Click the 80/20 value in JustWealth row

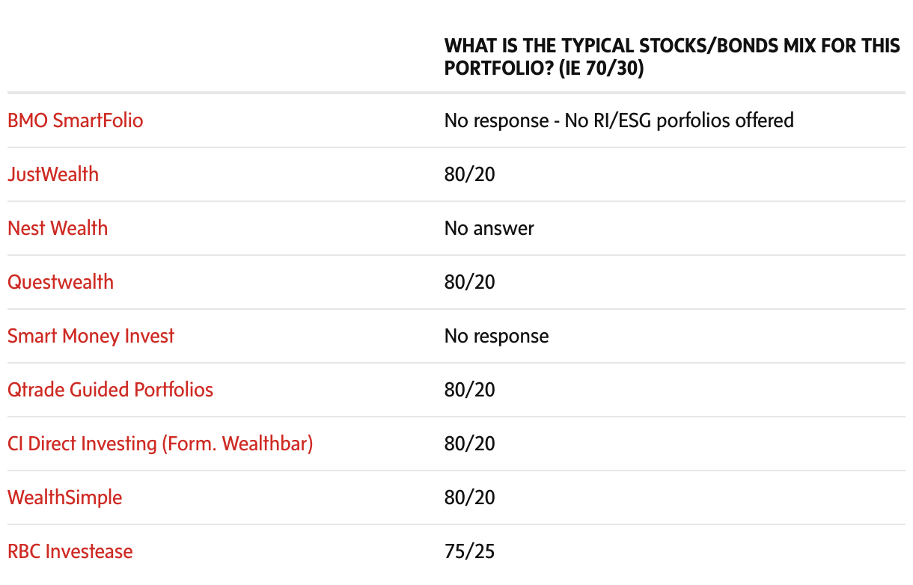[x=470, y=174]
